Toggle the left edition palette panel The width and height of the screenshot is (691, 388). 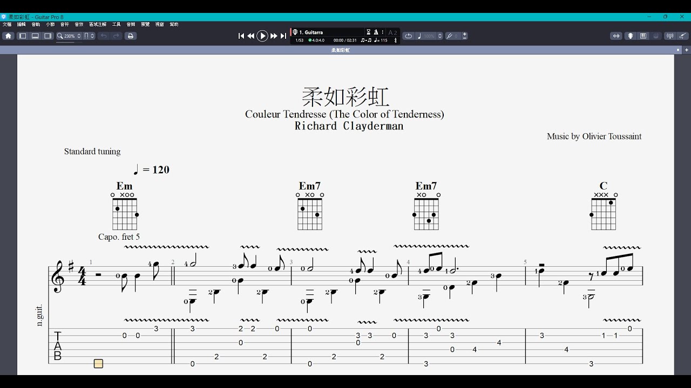(23, 36)
